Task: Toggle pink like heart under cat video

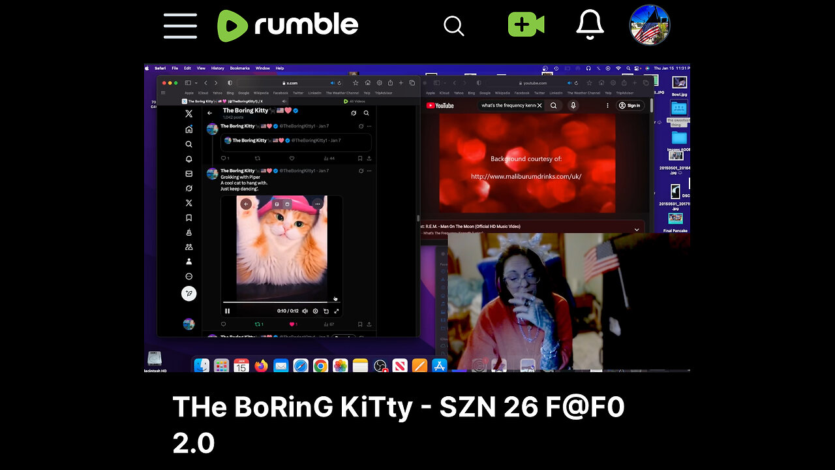Action: point(293,324)
